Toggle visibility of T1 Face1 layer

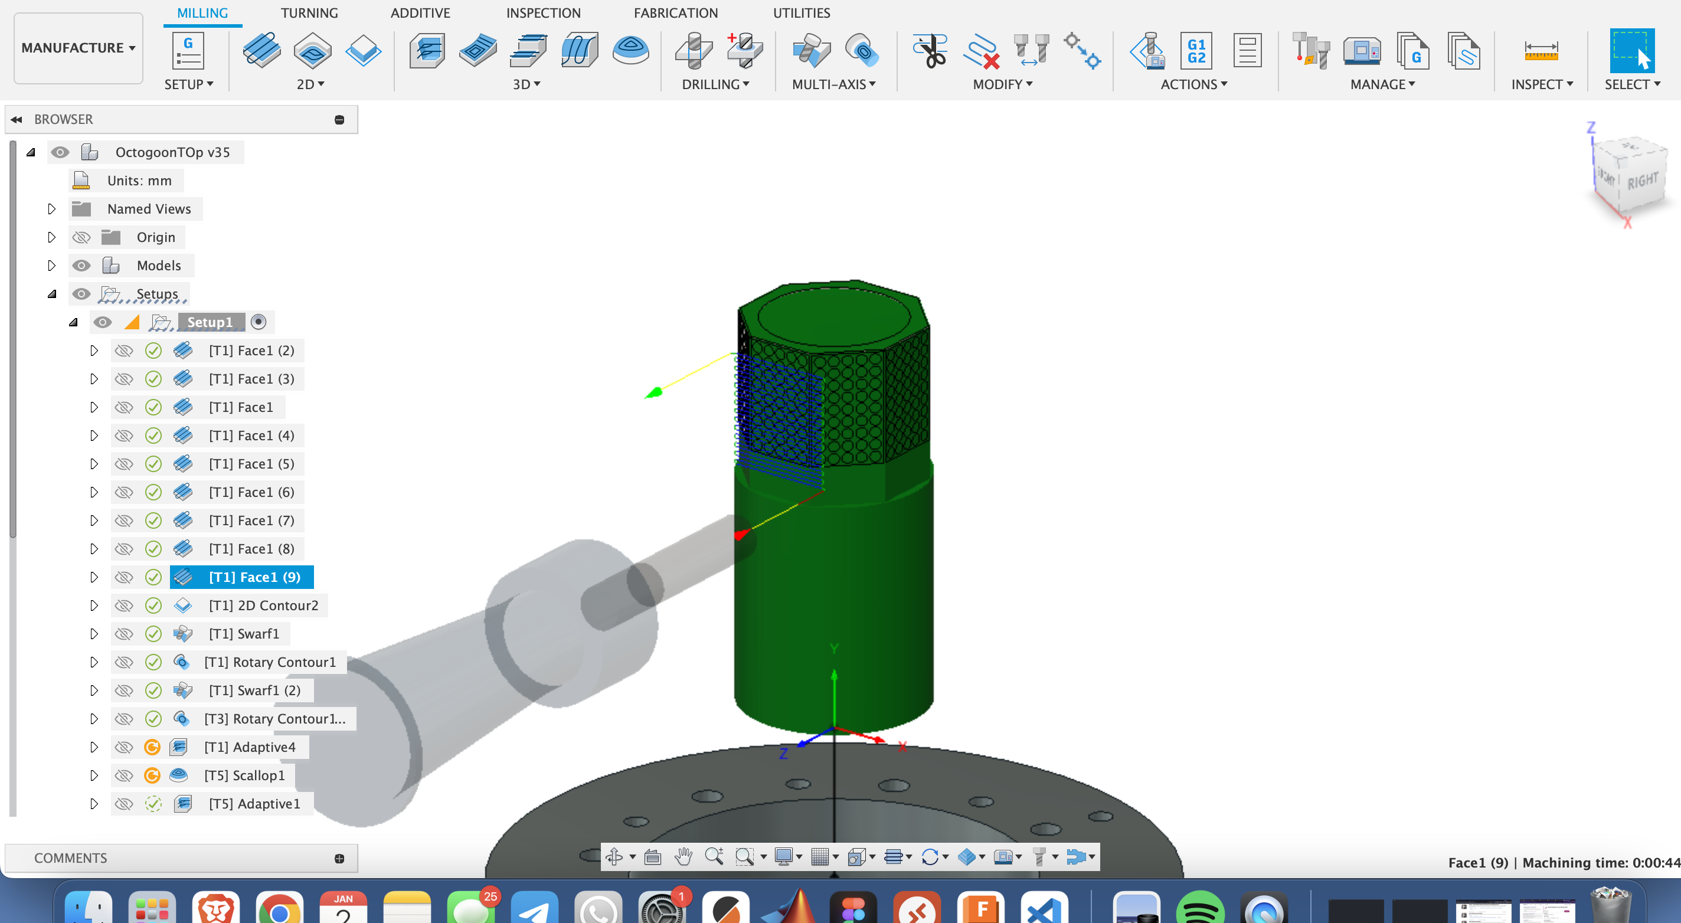122,406
